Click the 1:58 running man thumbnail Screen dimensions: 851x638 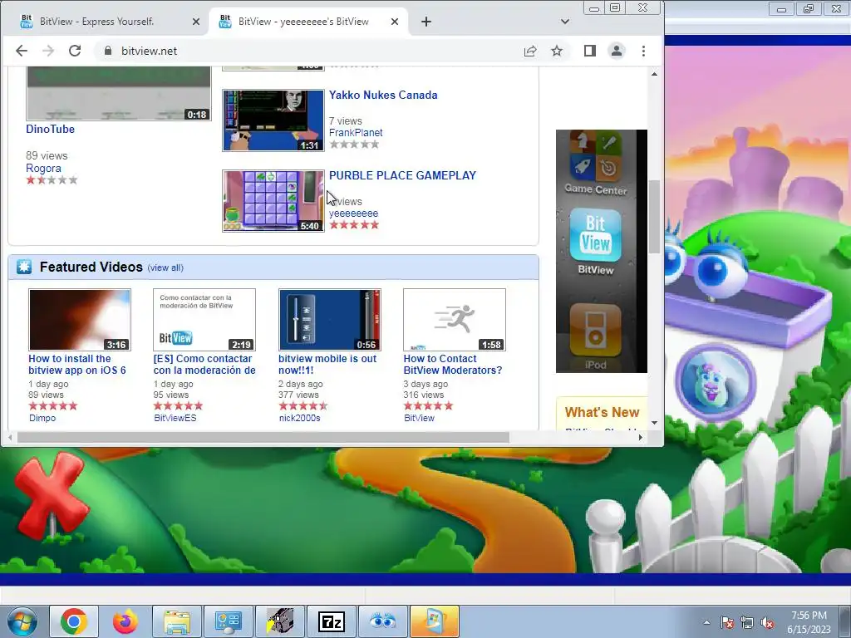[x=455, y=320]
